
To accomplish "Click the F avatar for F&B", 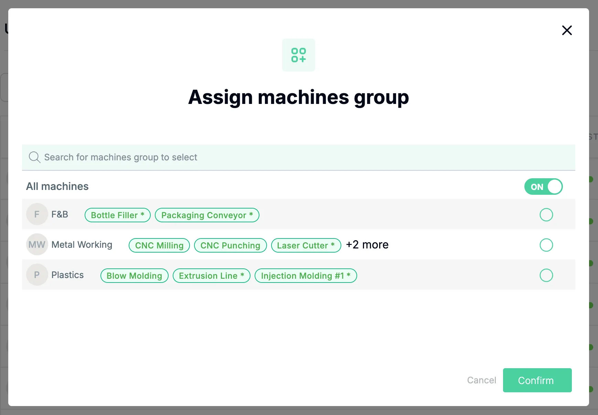I will pos(37,214).
